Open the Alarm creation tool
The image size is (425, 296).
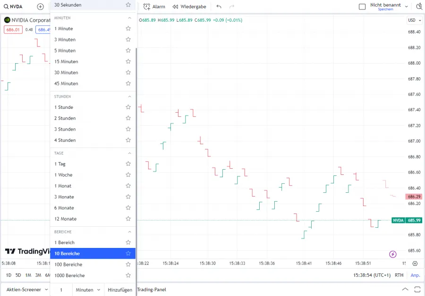[x=154, y=7]
